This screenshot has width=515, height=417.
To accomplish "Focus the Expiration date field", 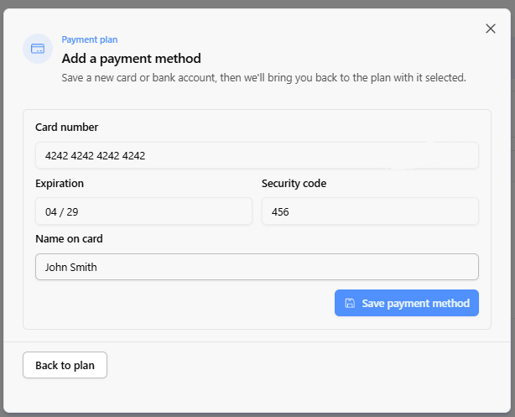I will 143,211.
